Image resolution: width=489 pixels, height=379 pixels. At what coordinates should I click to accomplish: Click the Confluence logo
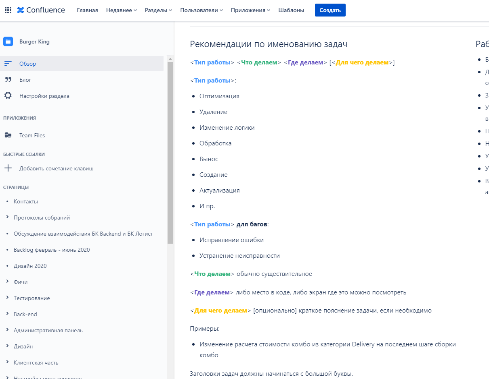[x=41, y=10]
